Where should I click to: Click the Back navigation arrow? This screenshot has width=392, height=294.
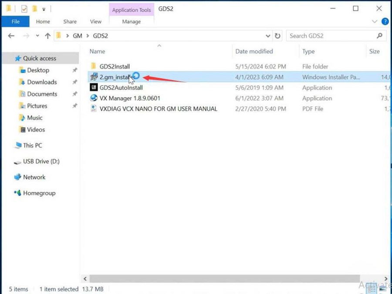(x=11, y=36)
